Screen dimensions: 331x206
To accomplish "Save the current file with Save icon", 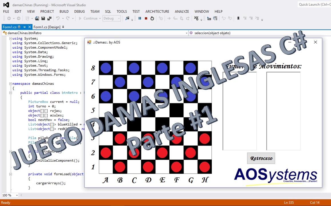I will click(43, 18).
